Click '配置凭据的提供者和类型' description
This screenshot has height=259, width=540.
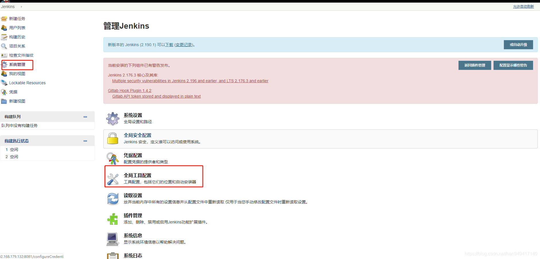146,162
